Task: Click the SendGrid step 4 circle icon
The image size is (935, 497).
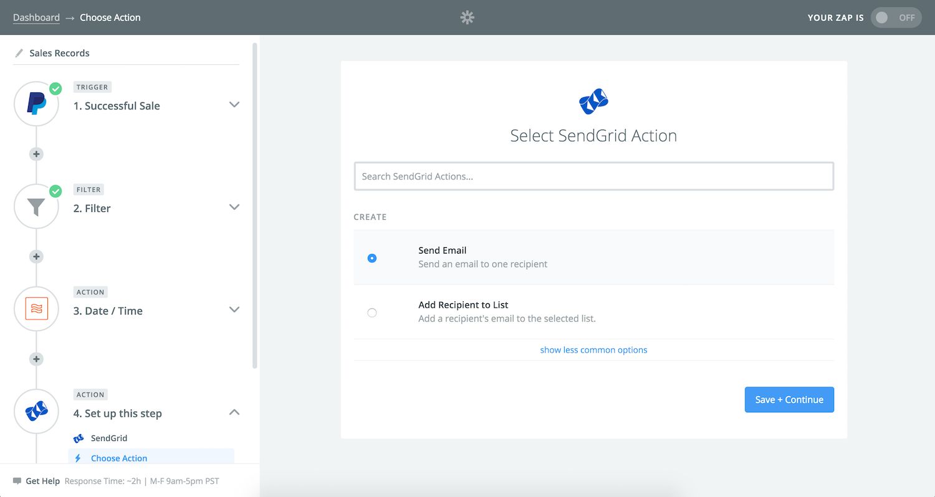Action: [36, 412]
